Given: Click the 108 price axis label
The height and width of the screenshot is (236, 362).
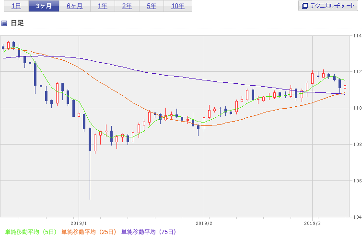Looking at the screenshot, I should pyautogui.click(x=357, y=145).
